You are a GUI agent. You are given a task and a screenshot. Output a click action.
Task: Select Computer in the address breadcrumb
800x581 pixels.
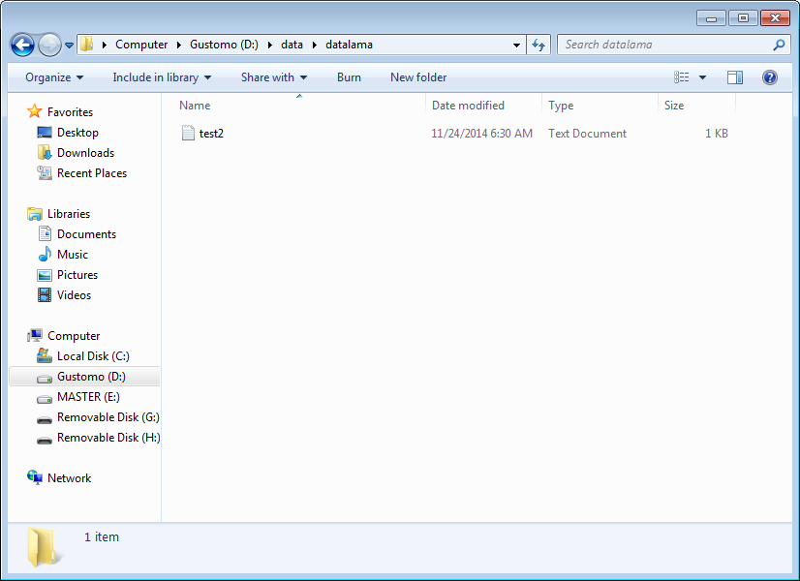(x=141, y=45)
